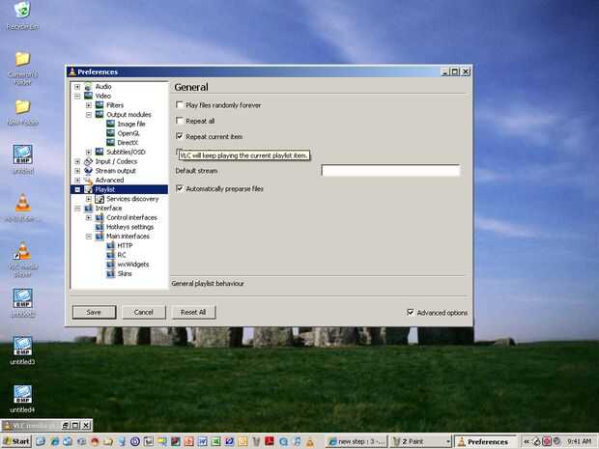Viewport: 599px width, 449px height.
Task: Click the General playlist behaviour description text
Action: (x=208, y=283)
